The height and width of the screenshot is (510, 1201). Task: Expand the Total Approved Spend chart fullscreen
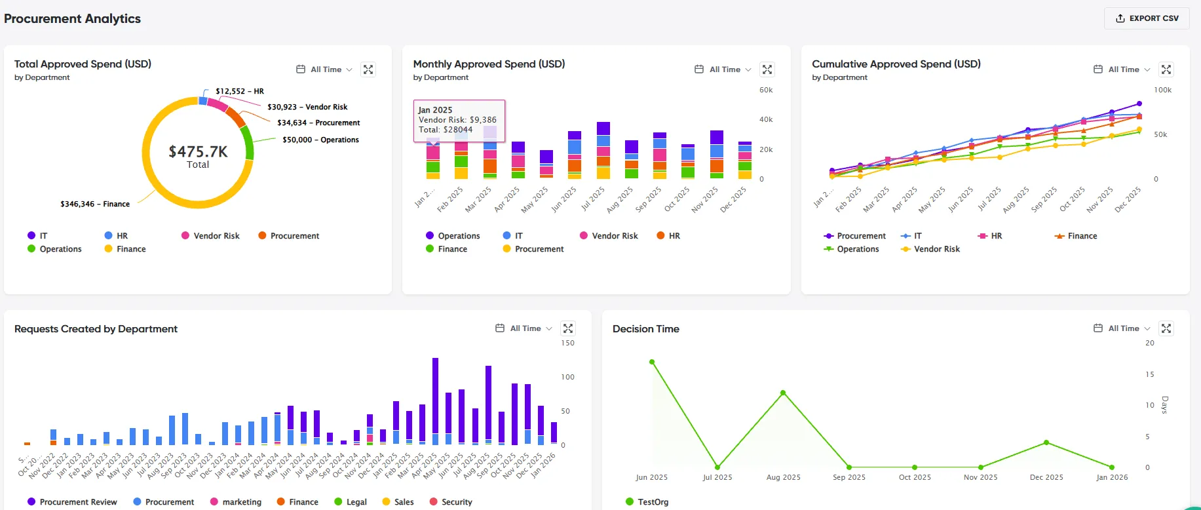[x=368, y=69]
